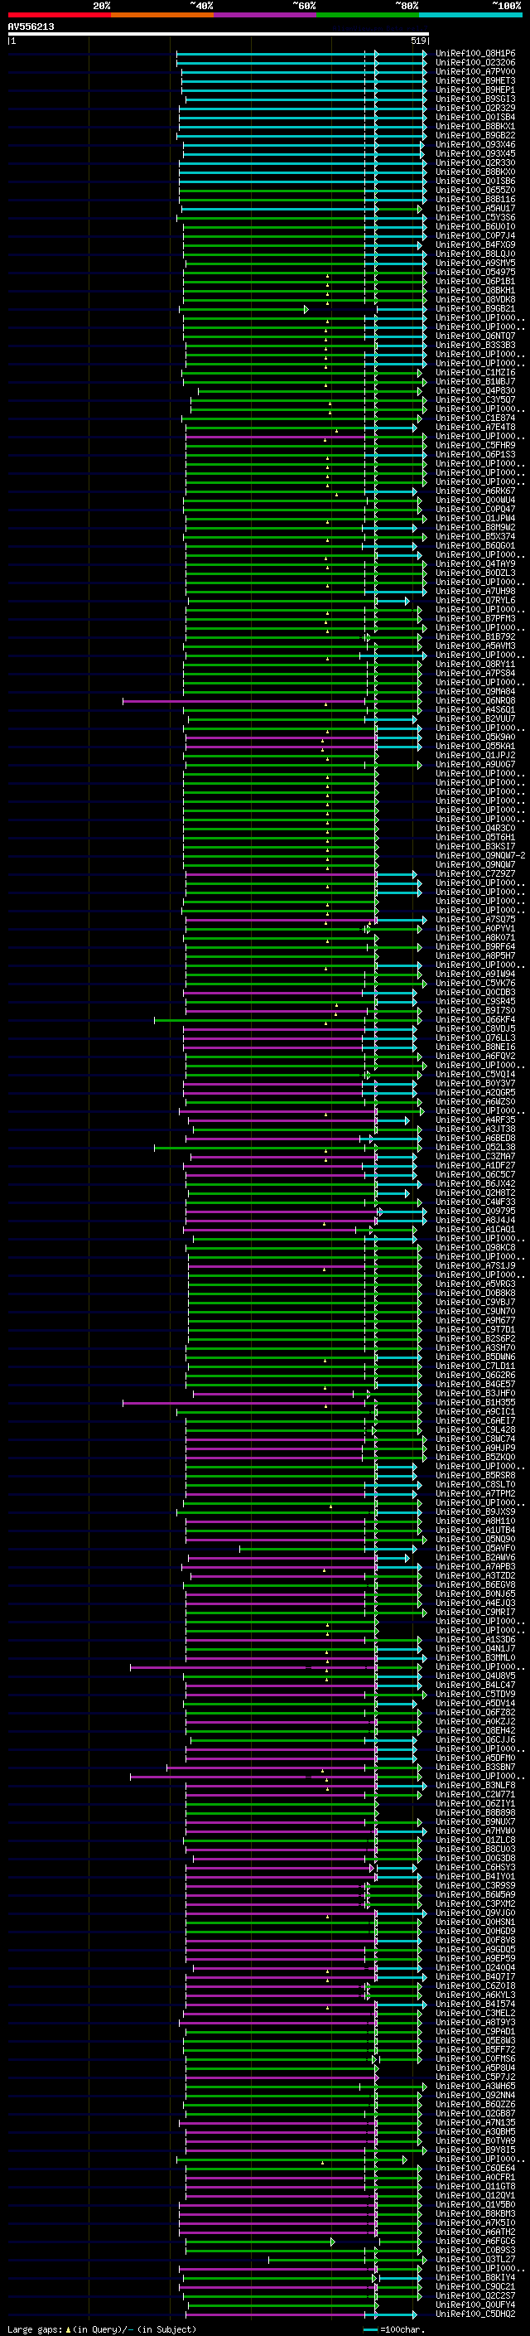Select hit label UniRef100_Q93X45
This screenshot has width=530, height=2336.
475,153
